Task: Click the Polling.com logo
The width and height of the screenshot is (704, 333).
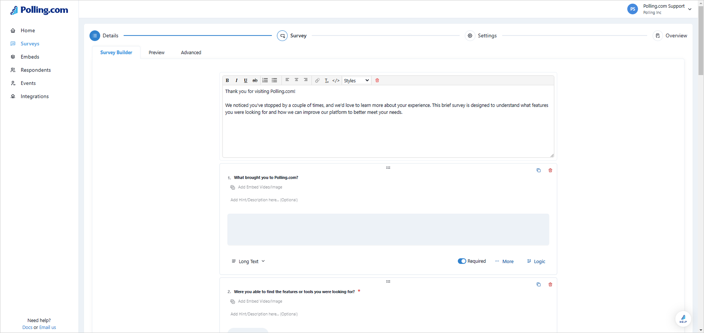Action: click(x=39, y=10)
